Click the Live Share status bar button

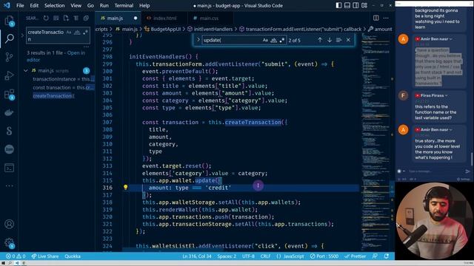point(45,256)
